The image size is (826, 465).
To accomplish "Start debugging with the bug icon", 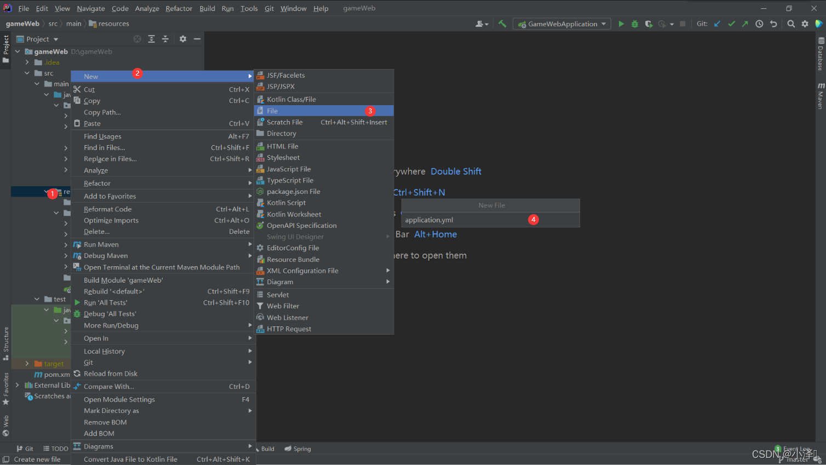I will [635, 24].
